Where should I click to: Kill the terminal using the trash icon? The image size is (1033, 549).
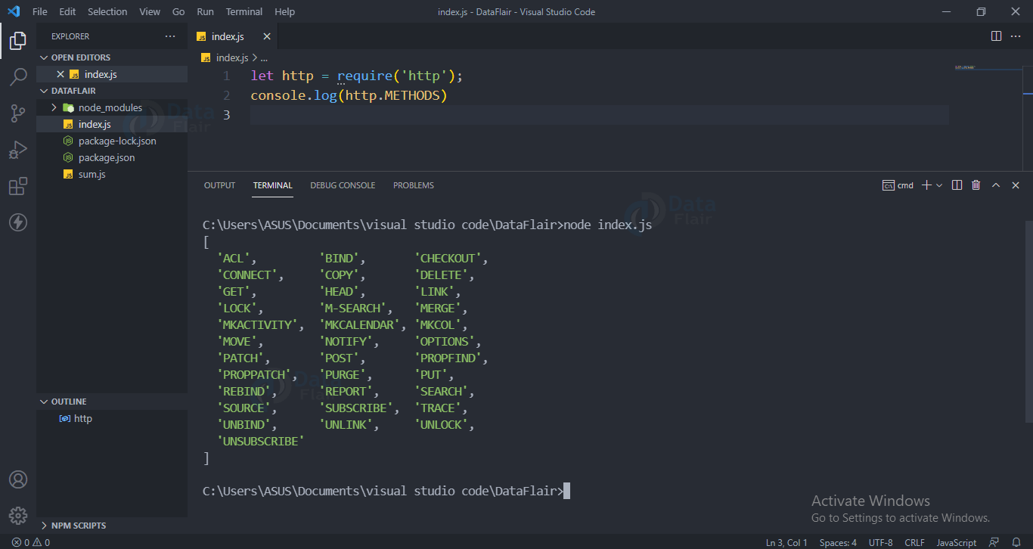[976, 185]
